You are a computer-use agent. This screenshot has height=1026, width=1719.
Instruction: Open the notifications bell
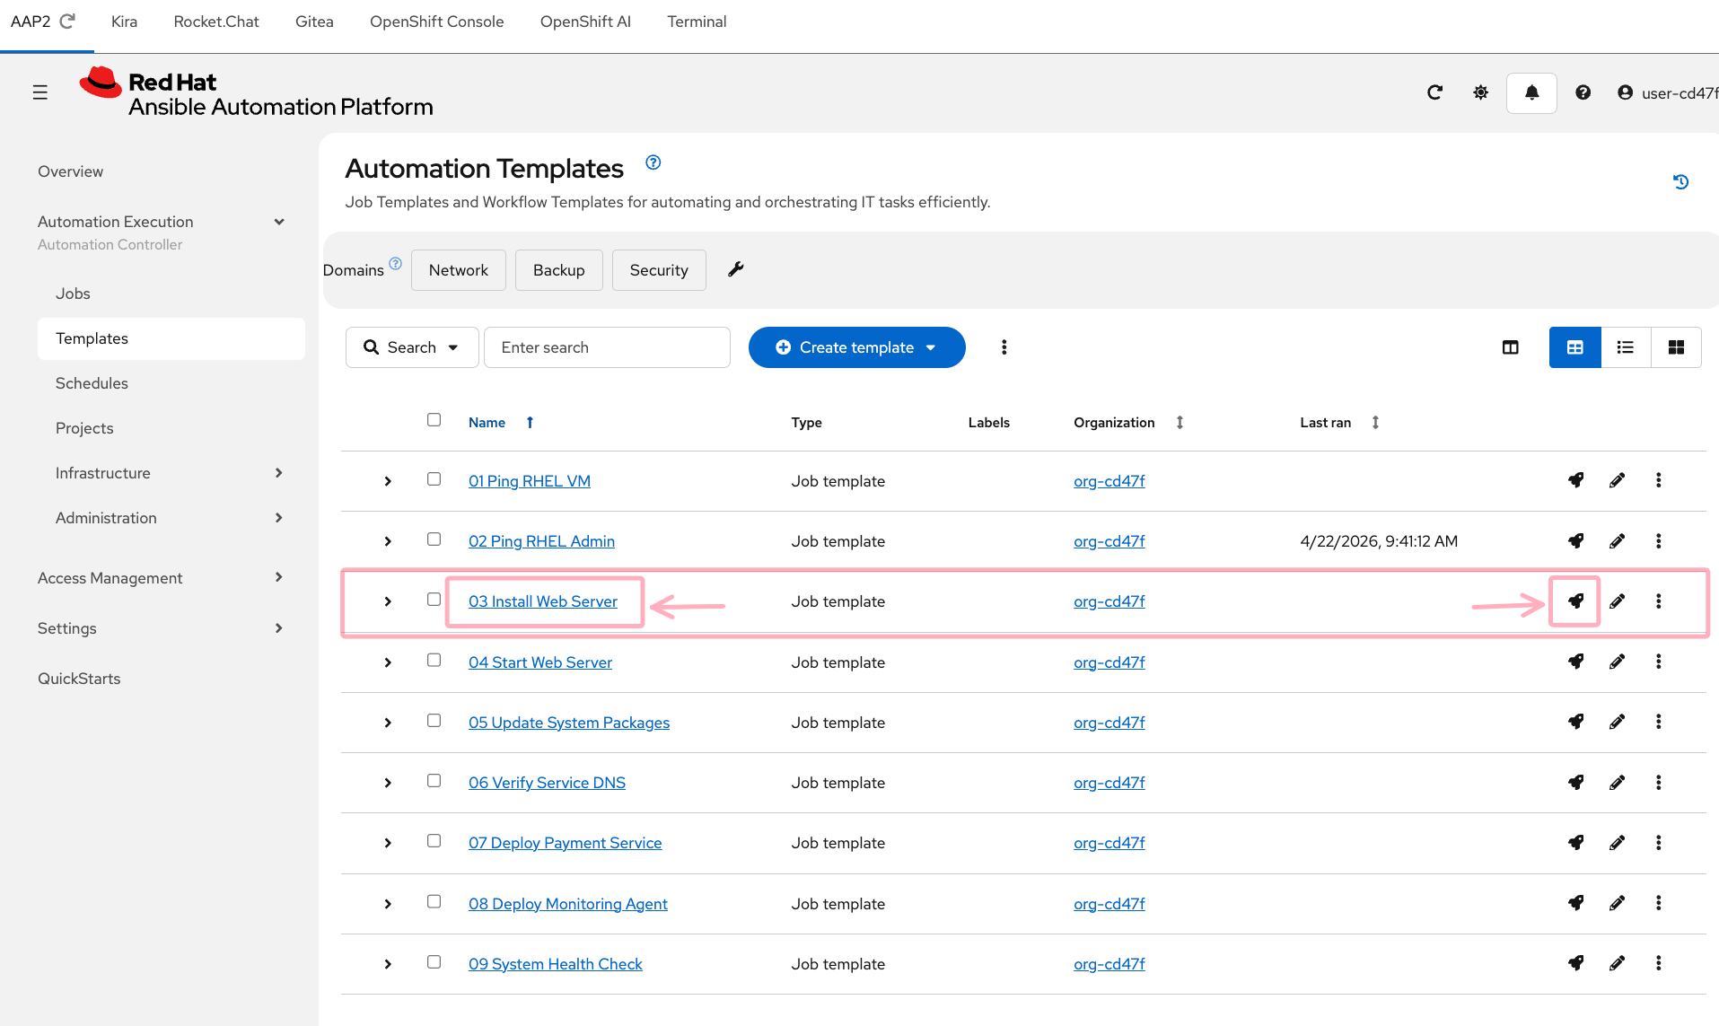[x=1531, y=92]
